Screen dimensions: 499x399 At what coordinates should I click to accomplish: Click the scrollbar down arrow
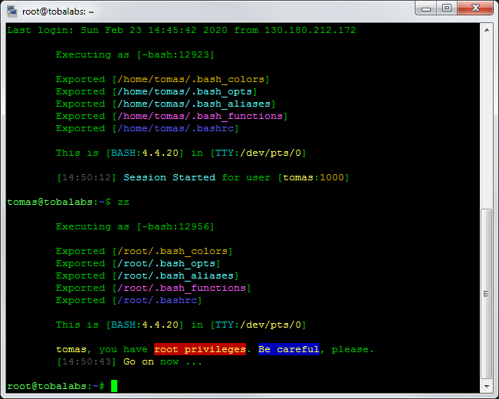487,387
